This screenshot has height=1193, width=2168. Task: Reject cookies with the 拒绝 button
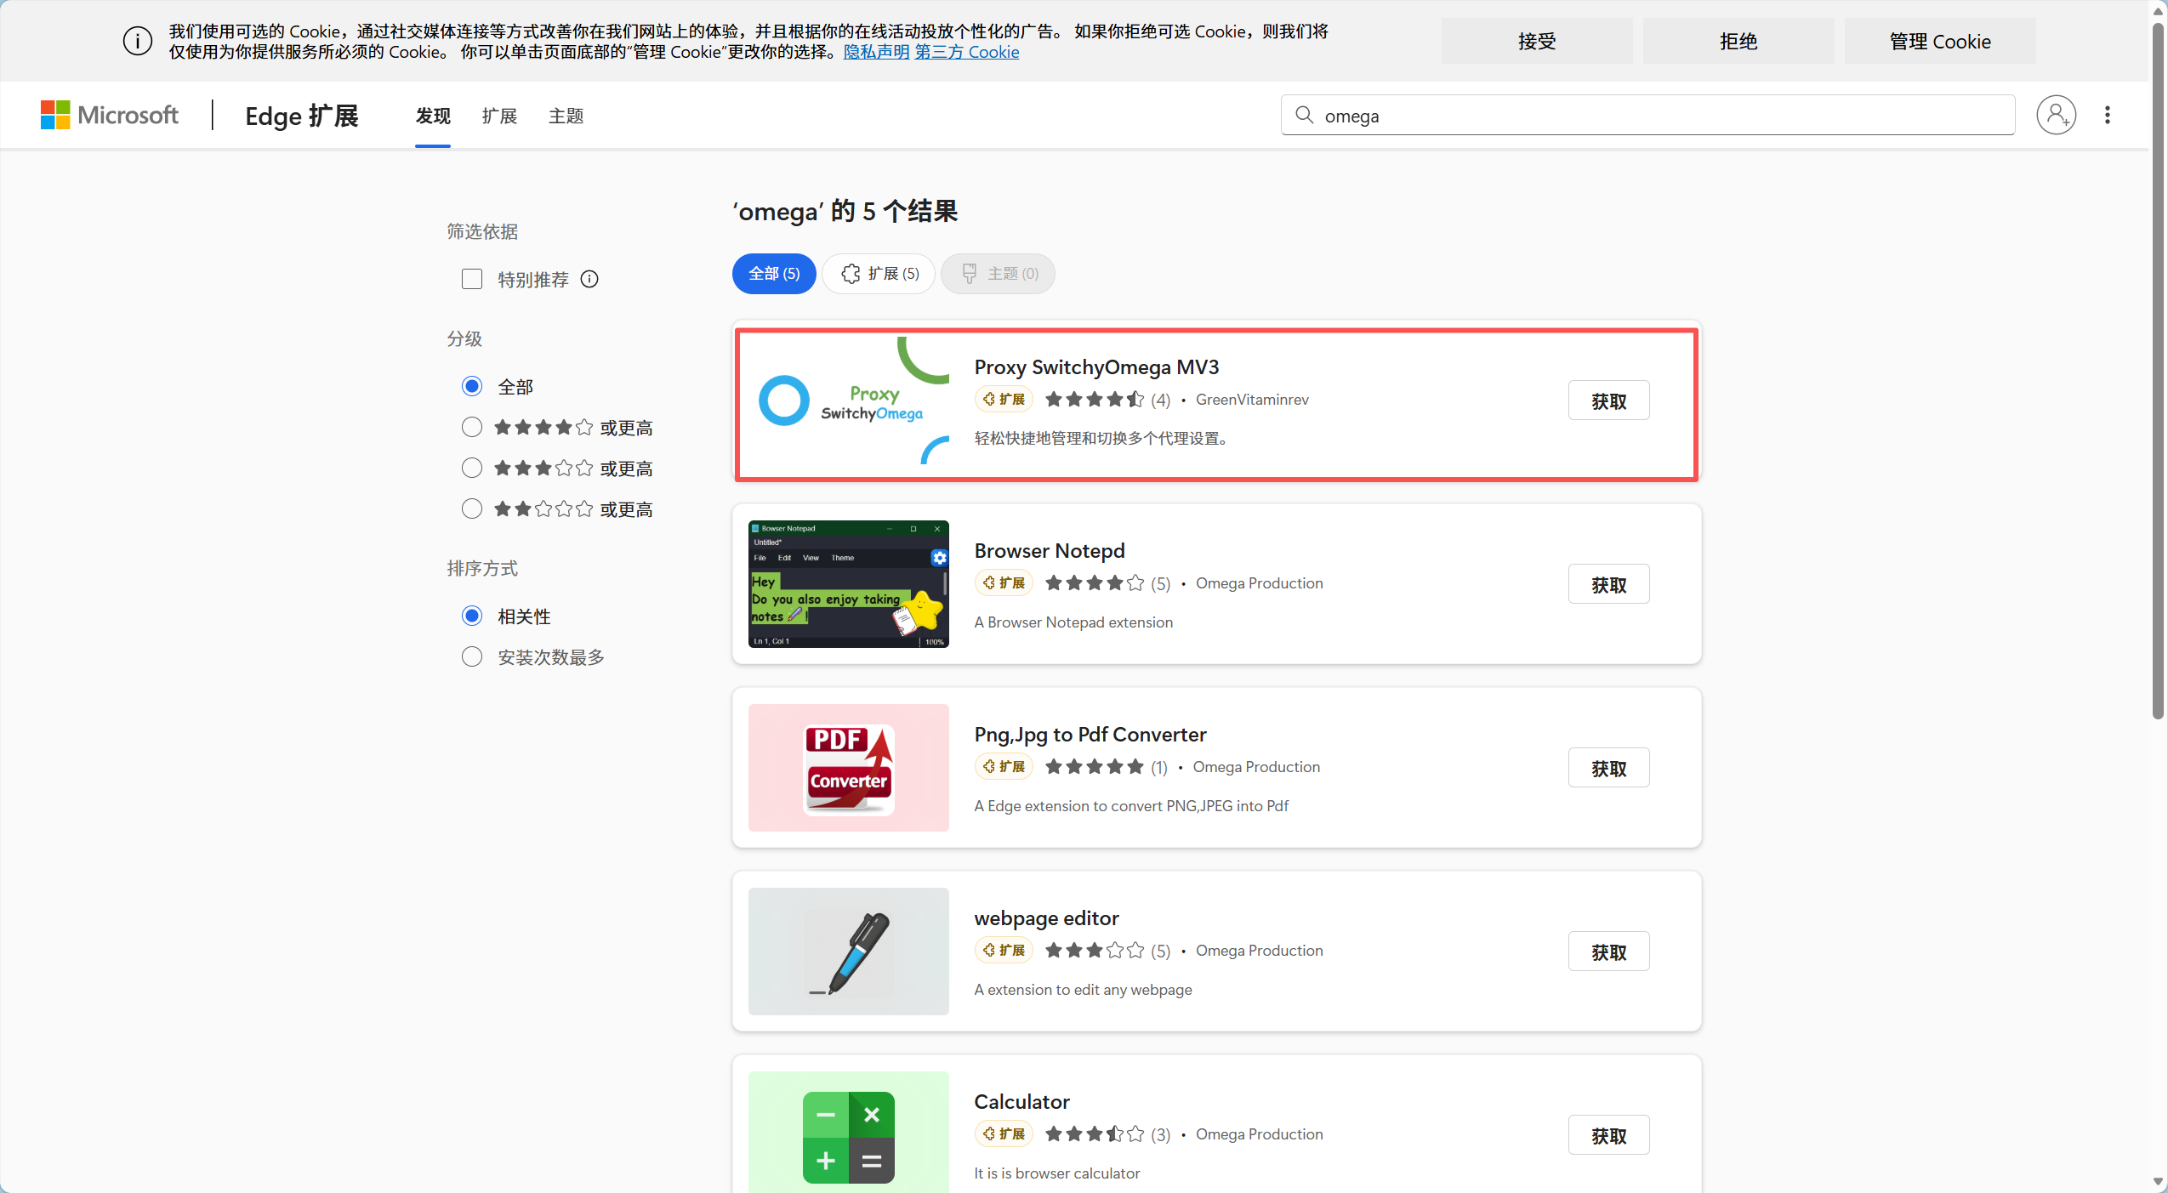[1738, 41]
